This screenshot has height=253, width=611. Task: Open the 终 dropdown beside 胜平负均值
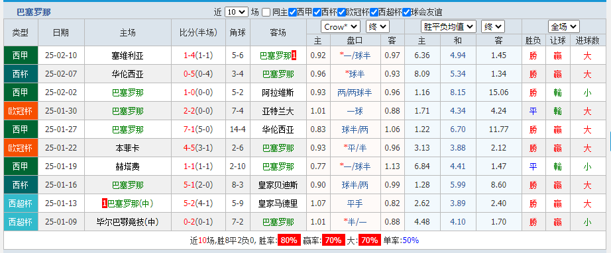pyautogui.click(x=493, y=27)
